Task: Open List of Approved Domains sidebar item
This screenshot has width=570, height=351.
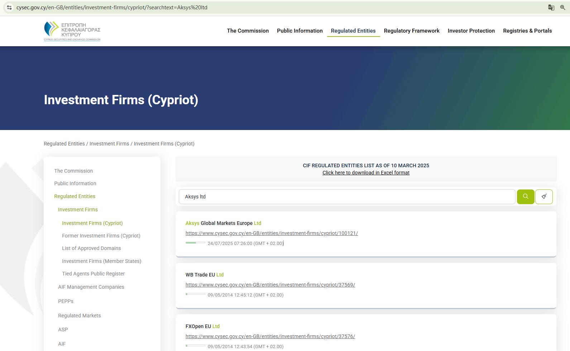Action: click(91, 248)
